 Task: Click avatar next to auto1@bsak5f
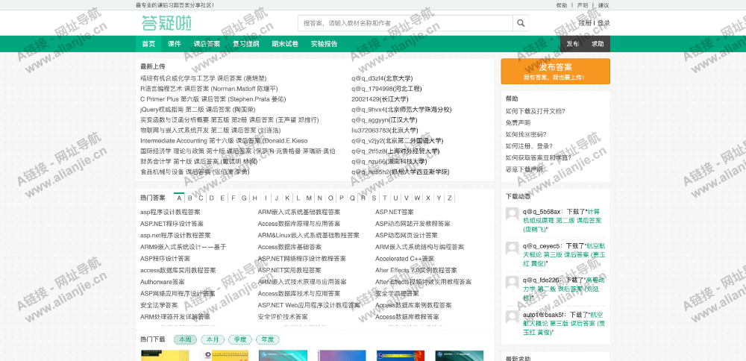(512, 317)
